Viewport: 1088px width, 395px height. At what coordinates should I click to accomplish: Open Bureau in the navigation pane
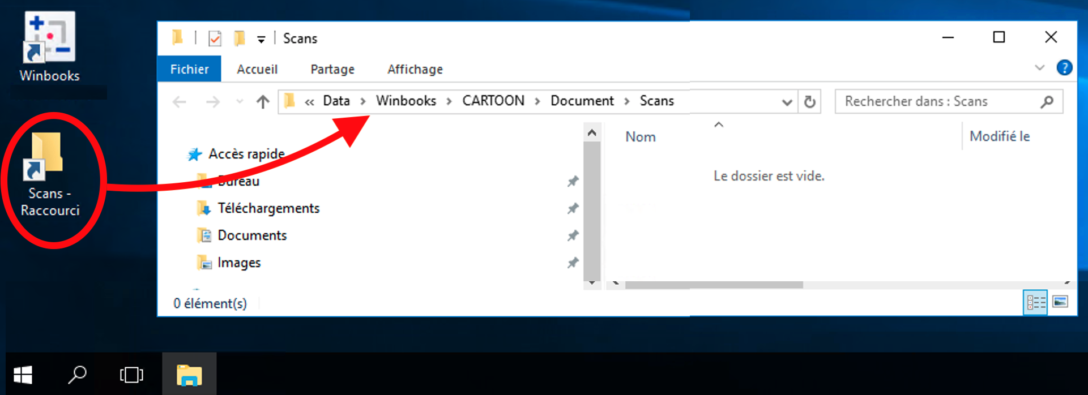coord(238,181)
